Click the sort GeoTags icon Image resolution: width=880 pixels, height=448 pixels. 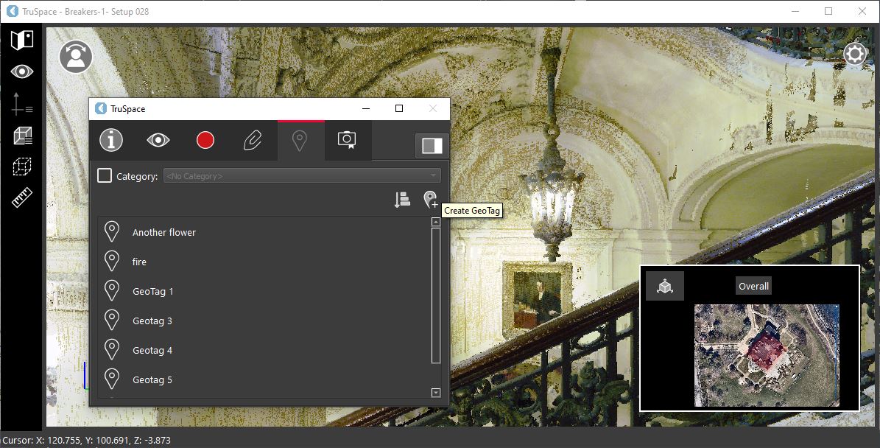(402, 200)
